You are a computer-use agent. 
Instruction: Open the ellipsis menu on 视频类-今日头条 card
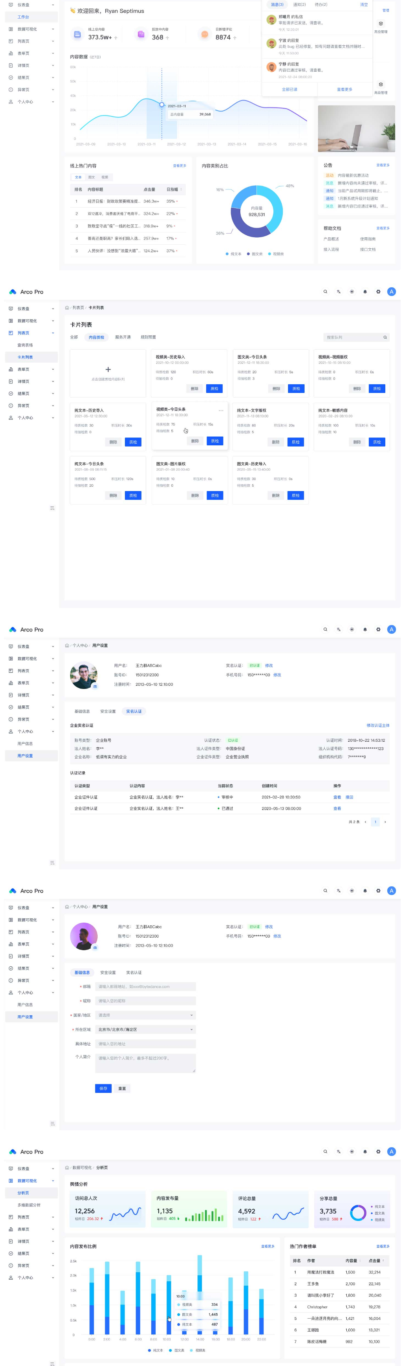click(221, 410)
